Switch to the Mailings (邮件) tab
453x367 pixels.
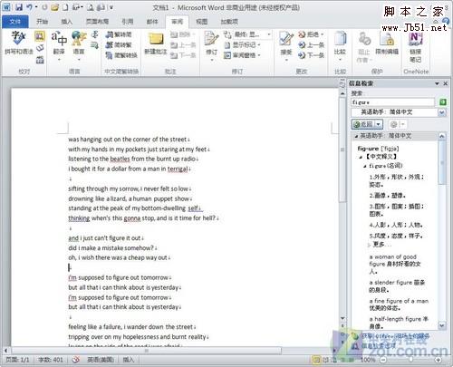click(x=152, y=22)
